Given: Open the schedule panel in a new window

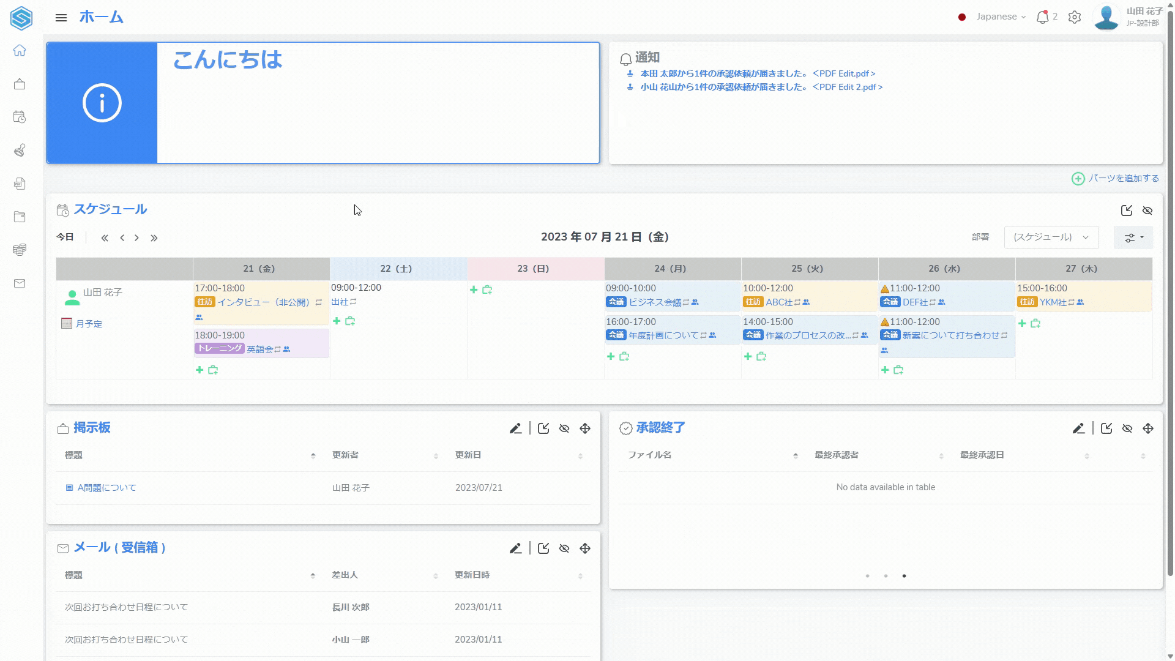Looking at the screenshot, I should pyautogui.click(x=1126, y=211).
